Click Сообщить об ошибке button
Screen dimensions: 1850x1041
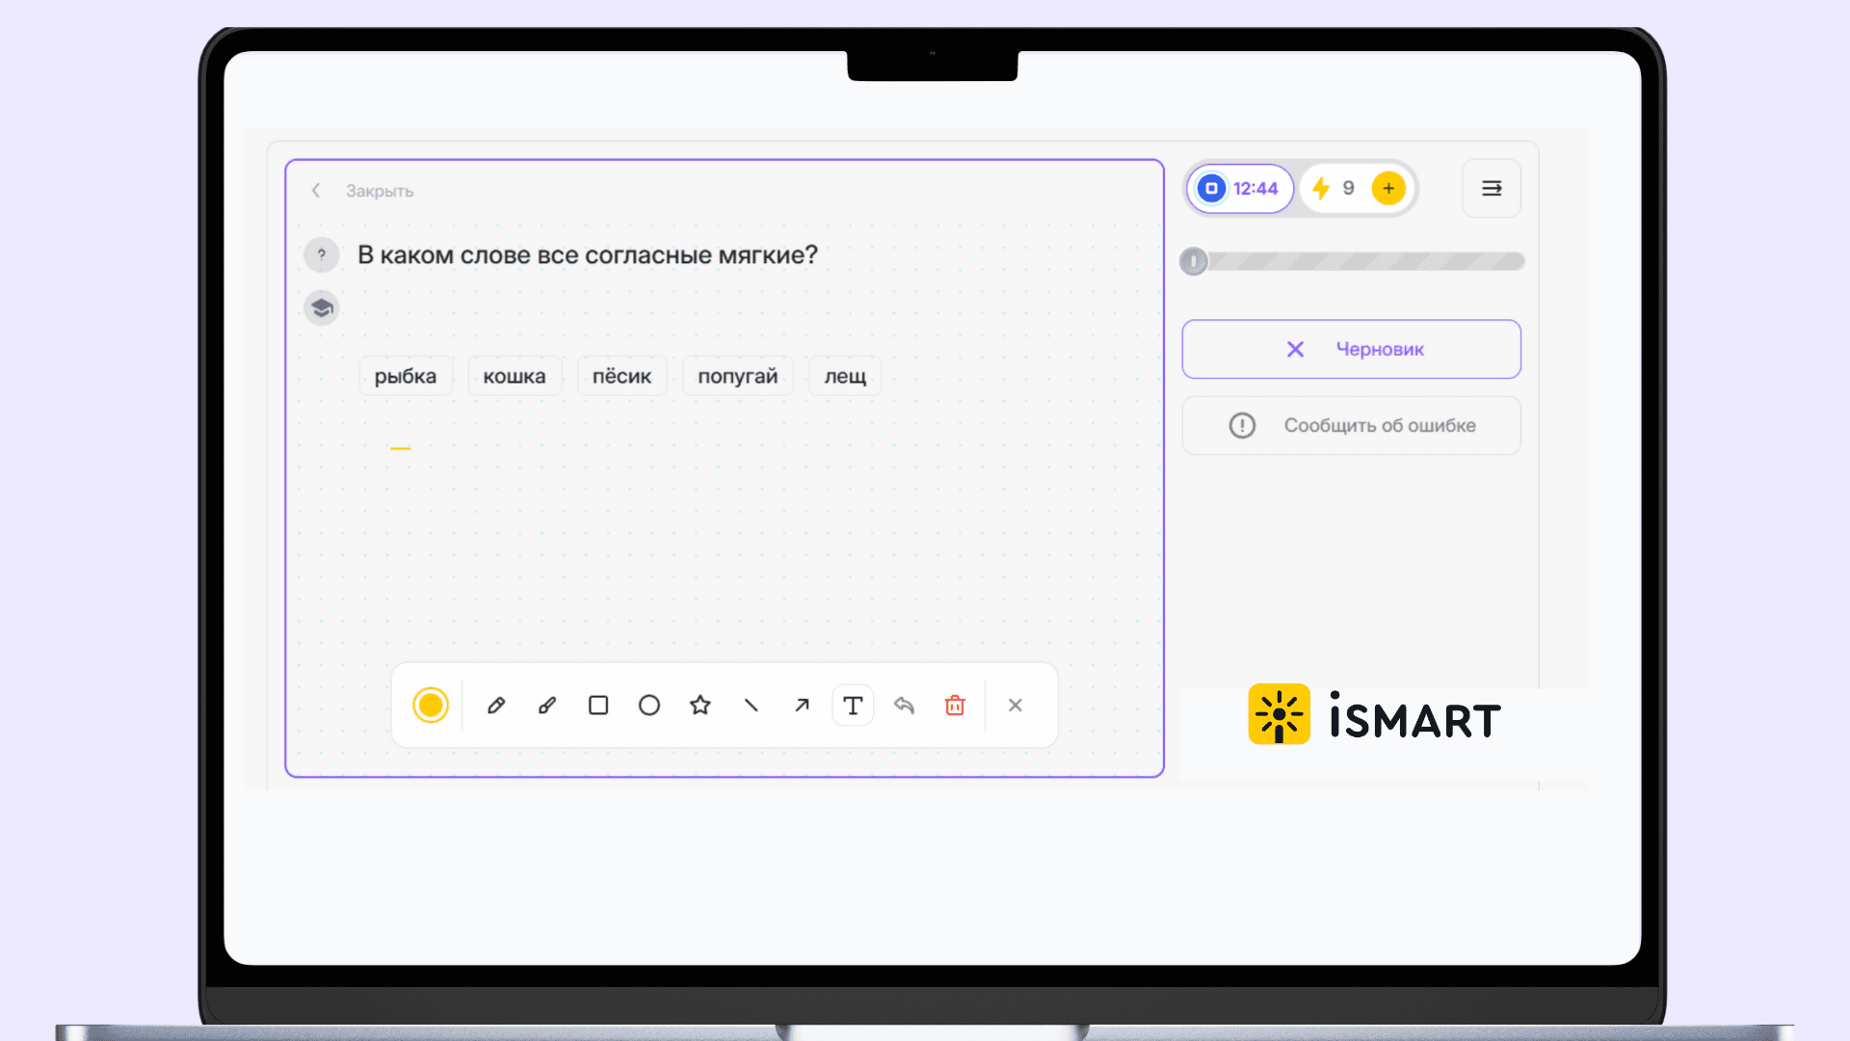pyautogui.click(x=1352, y=425)
